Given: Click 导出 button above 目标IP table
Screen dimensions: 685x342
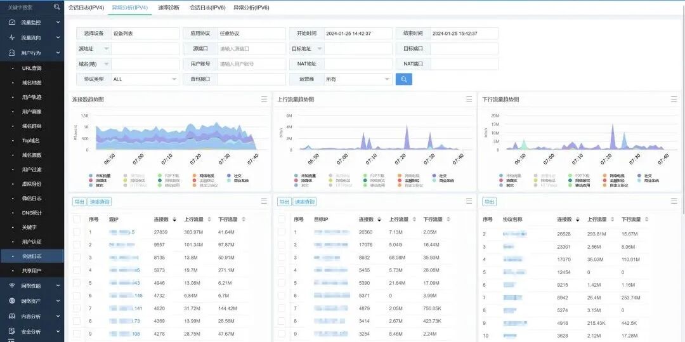Looking at the screenshot, I should [284, 202].
